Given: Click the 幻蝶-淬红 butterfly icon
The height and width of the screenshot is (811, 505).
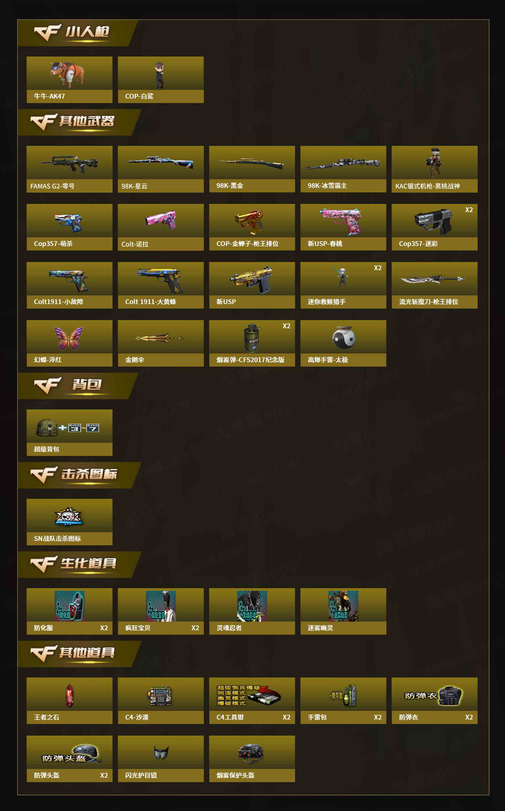Looking at the screenshot, I should (69, 338).
